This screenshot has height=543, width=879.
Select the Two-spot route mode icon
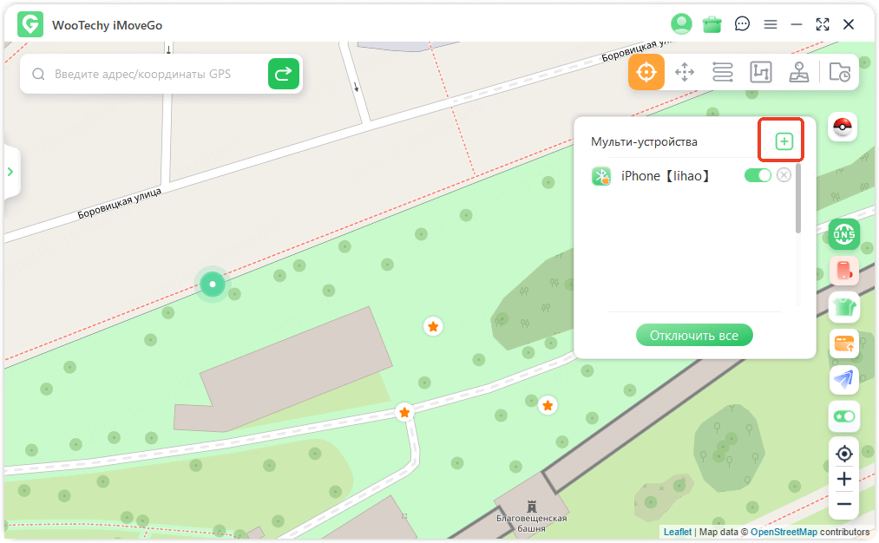723,72
